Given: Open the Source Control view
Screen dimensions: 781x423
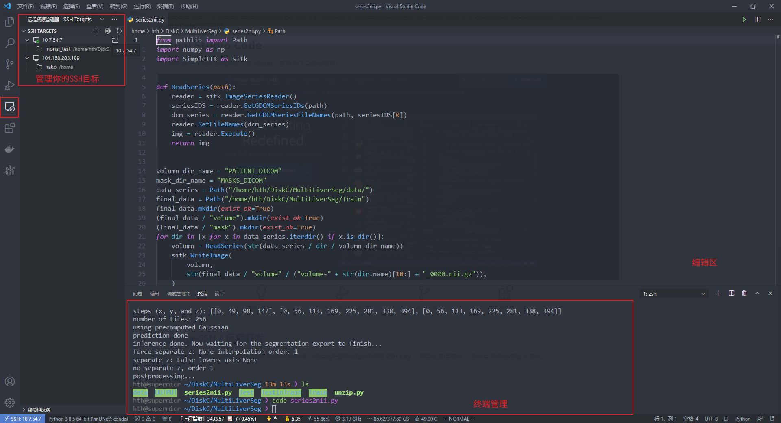Looking at the screenshot, I should (9, 64).
